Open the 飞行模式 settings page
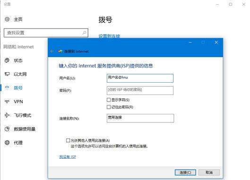This screenshot has width=250, height=180. pyautogui.click(x=23, y=115)
